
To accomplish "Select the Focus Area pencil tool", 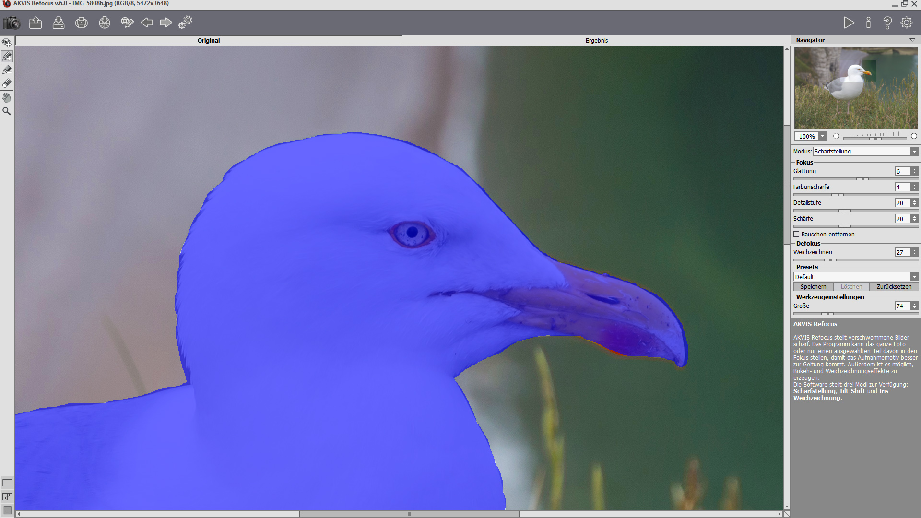I will [x=7, y=57].
